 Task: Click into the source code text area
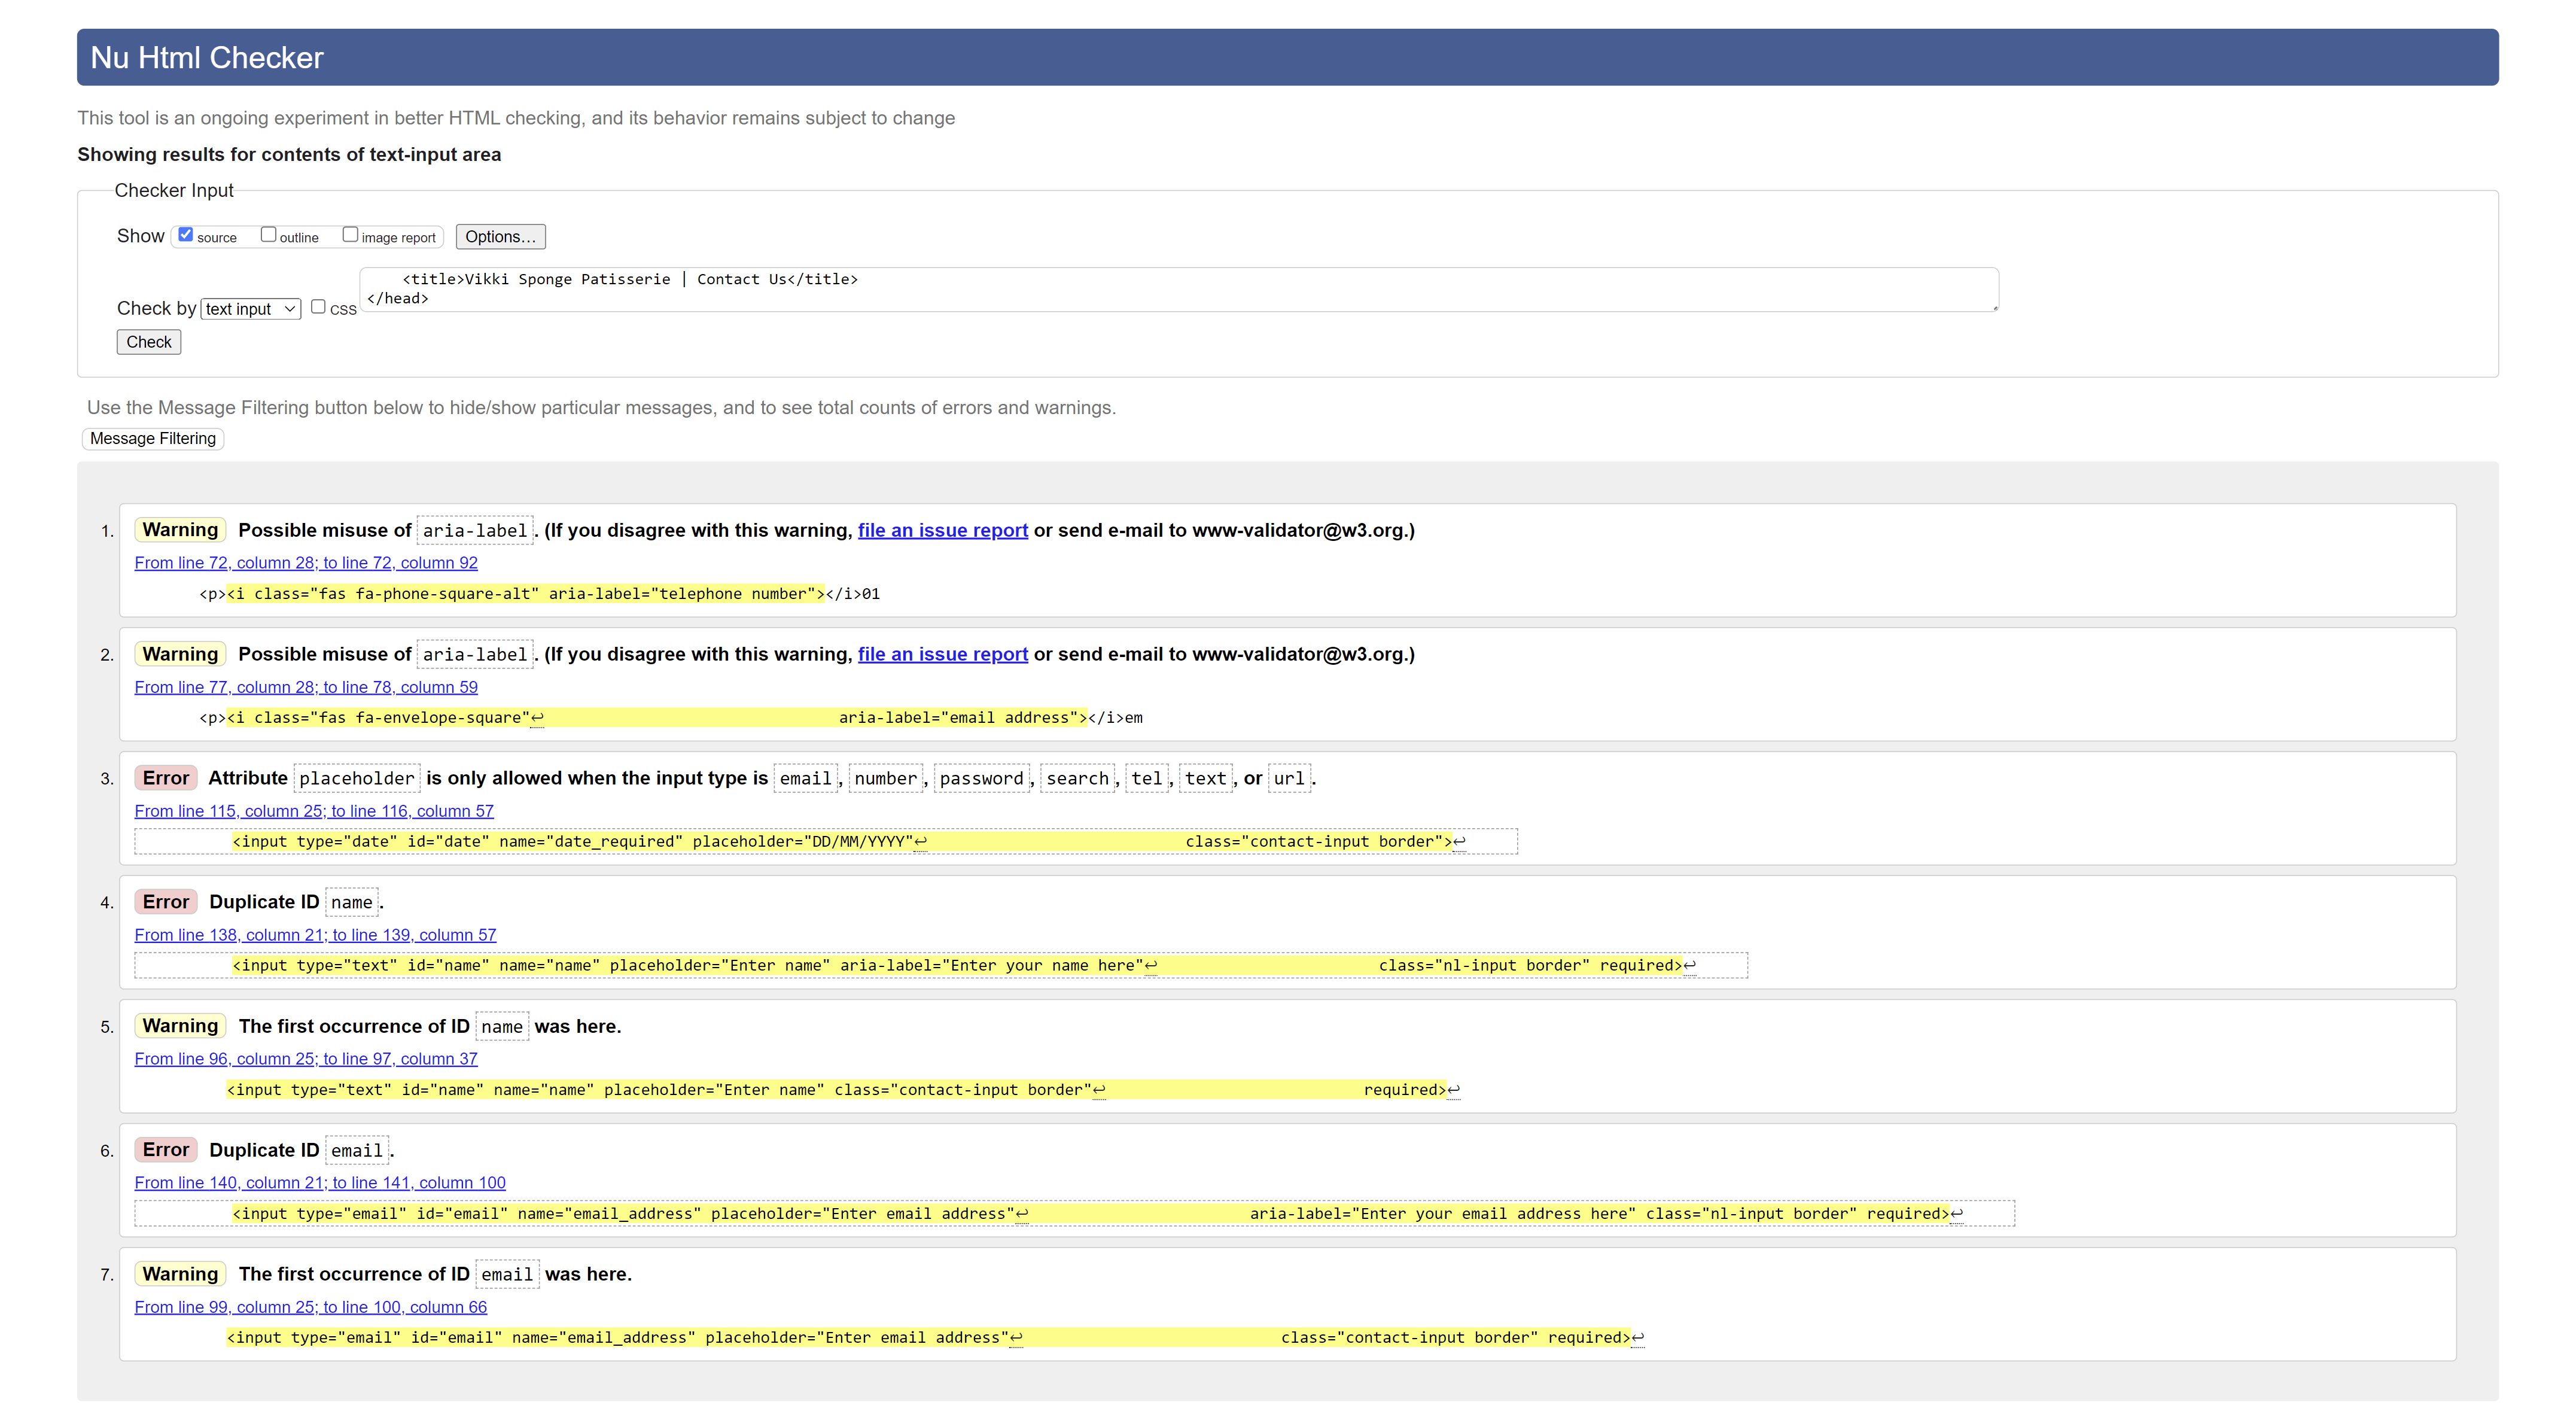1179,289
